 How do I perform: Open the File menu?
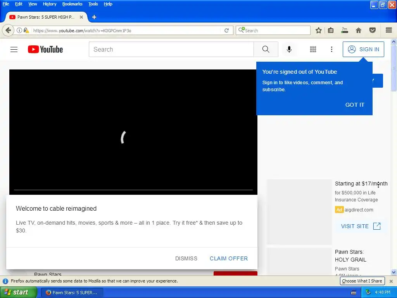tap(6, 4)
